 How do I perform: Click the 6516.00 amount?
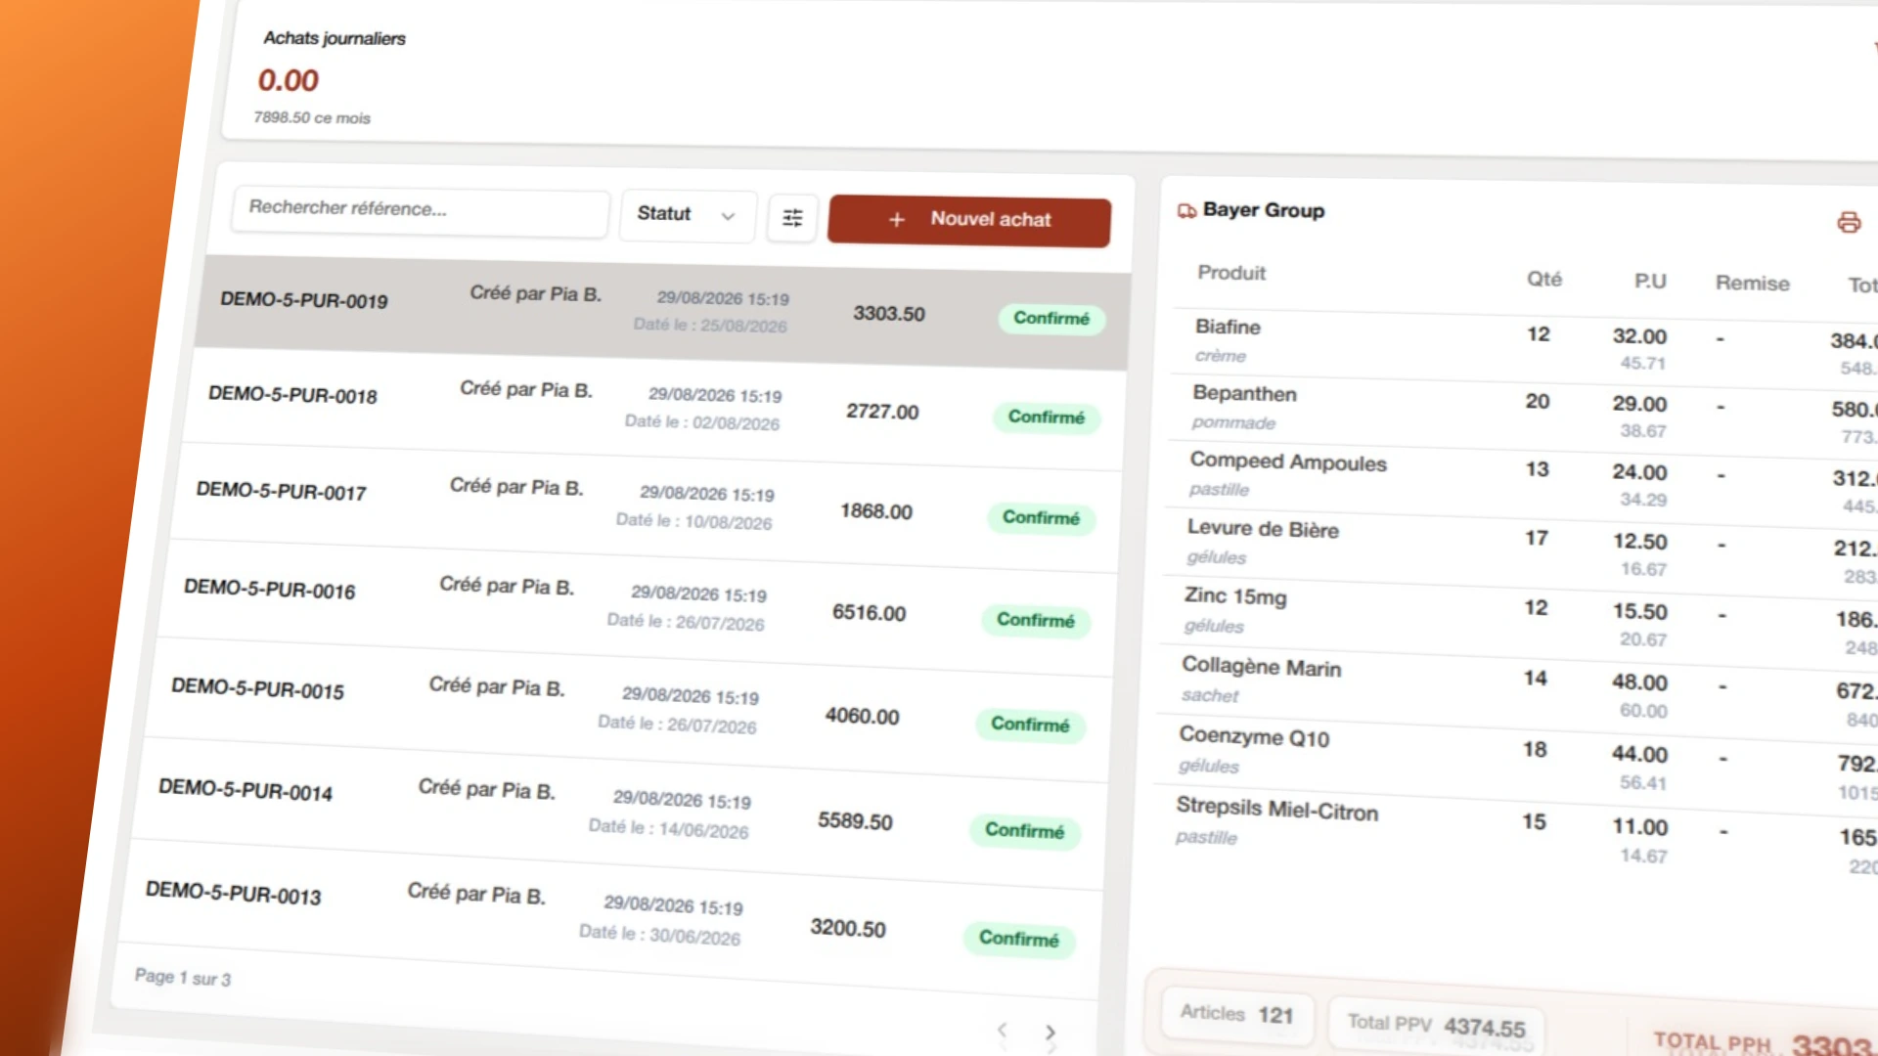coord(869,613)
